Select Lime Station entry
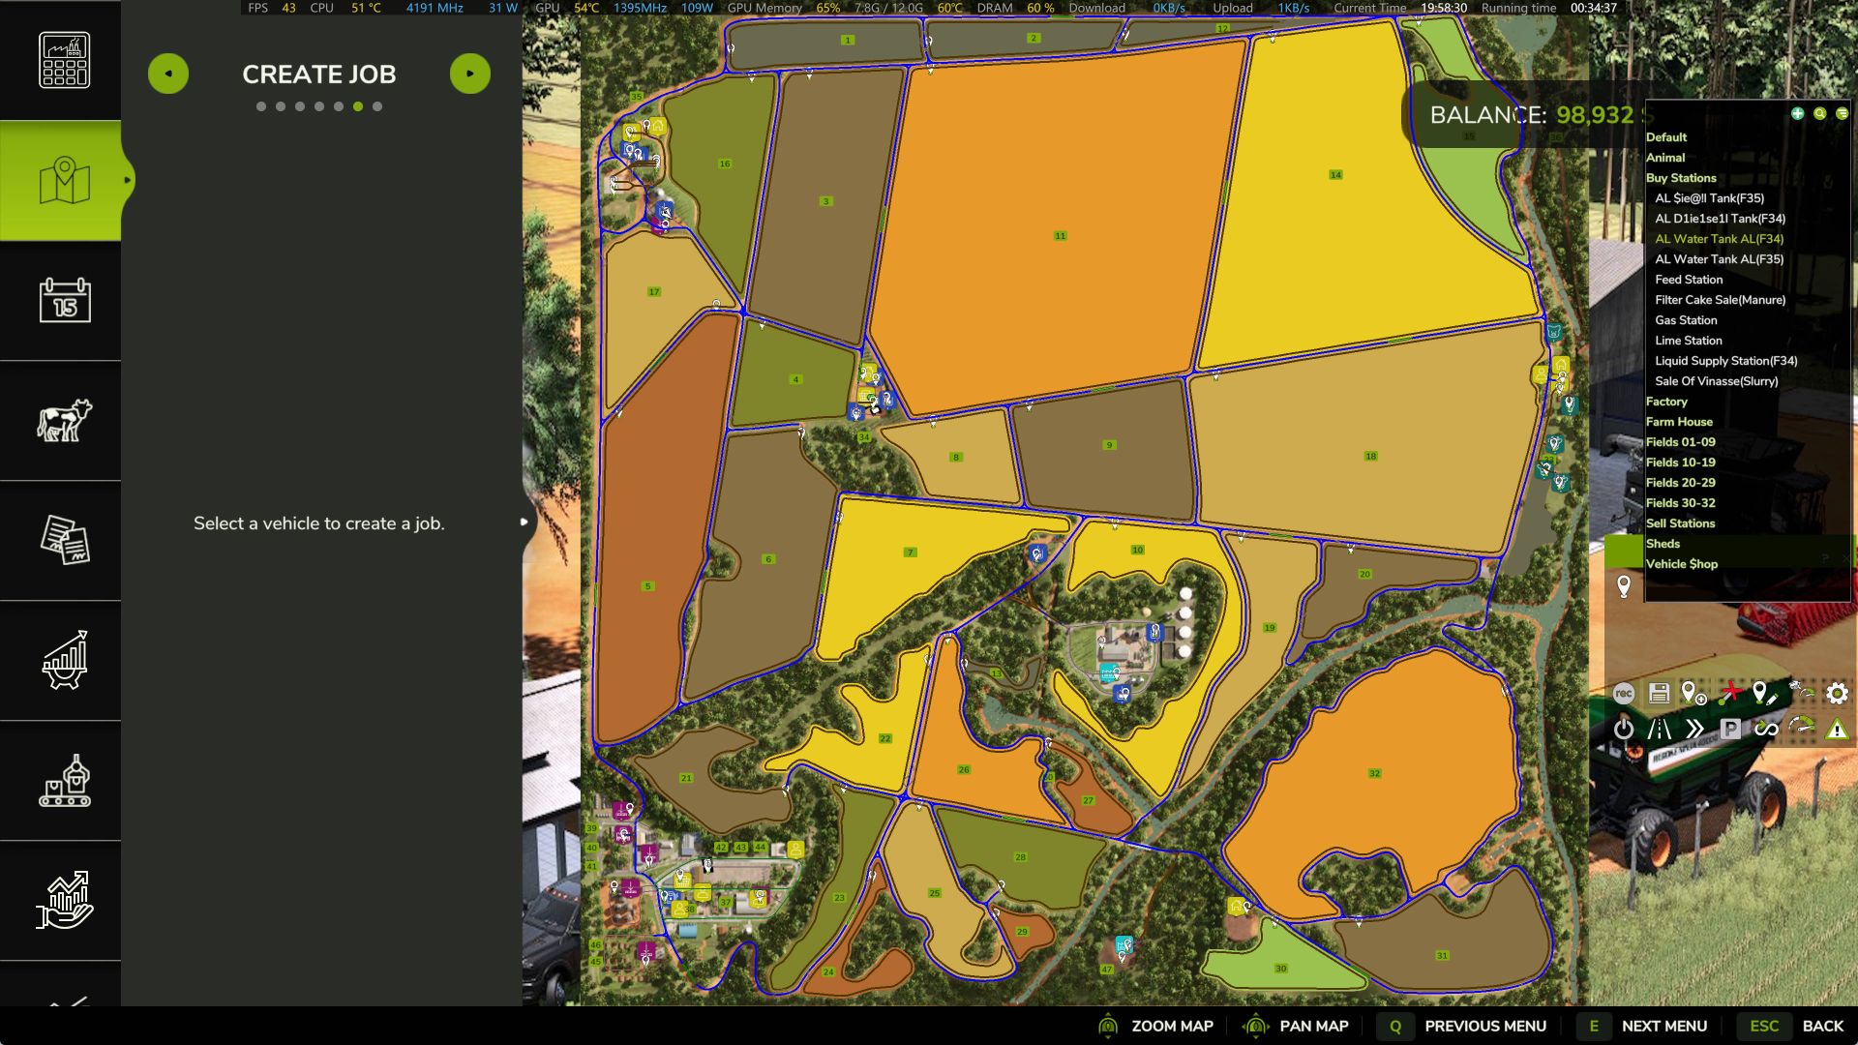1858x1045 pixels. (x=1688, y=341)
